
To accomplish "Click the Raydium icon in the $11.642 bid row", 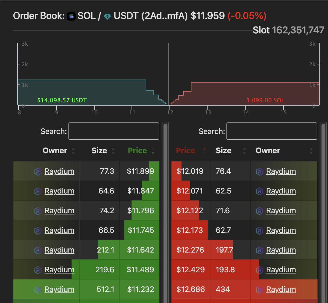I will (x=38, y=250).
